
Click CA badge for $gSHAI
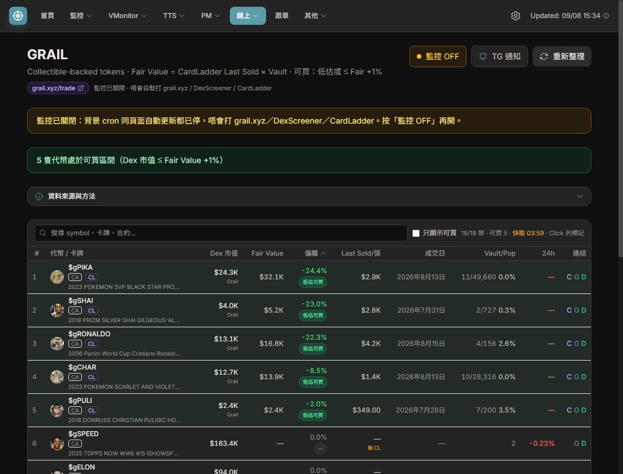75,310
